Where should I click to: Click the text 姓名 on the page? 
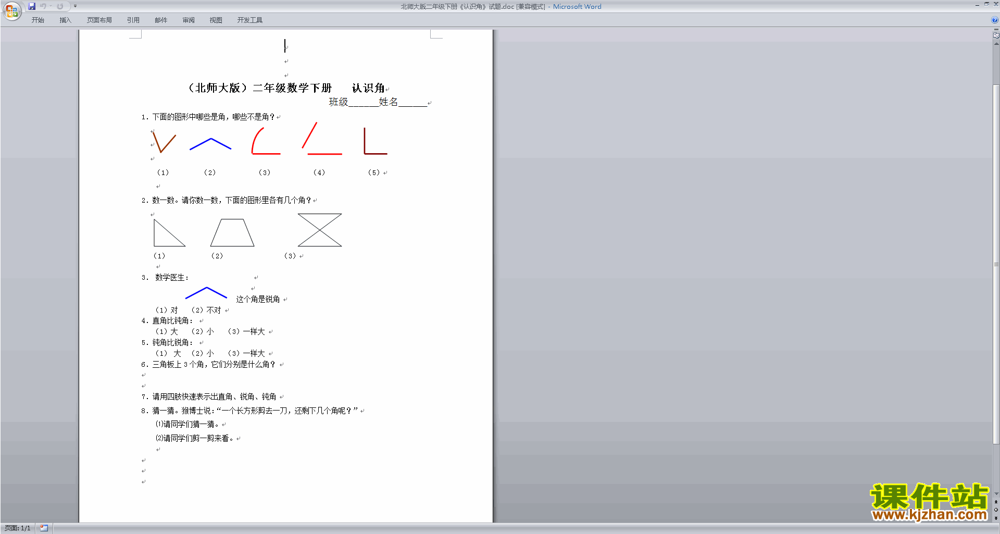click(x=389, y=102)
